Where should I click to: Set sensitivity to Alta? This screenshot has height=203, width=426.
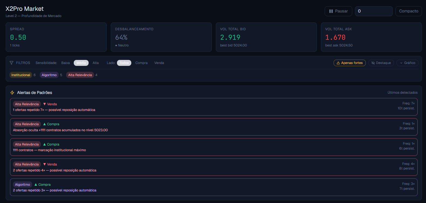[x=96, y=63]
